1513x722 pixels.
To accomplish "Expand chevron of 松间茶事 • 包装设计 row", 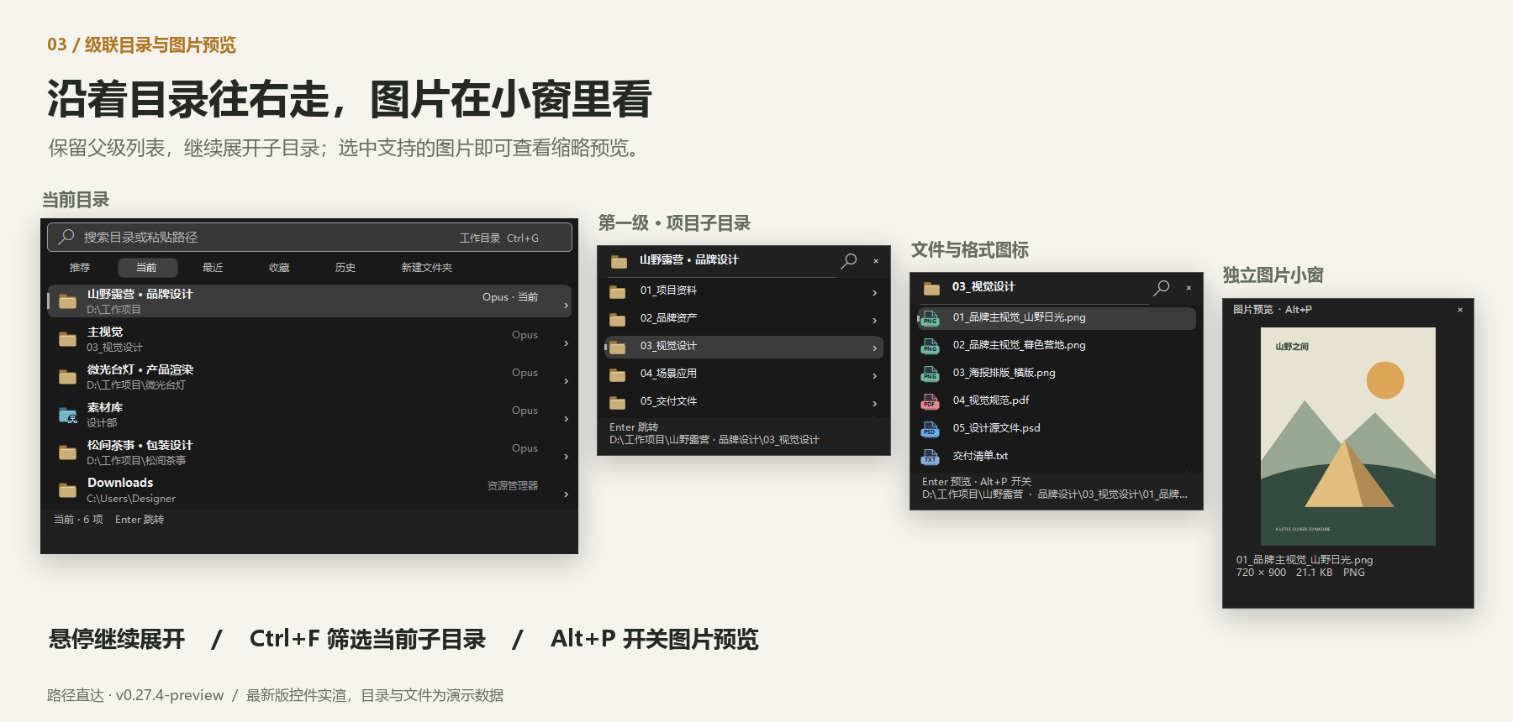I will tap(566, 457).
